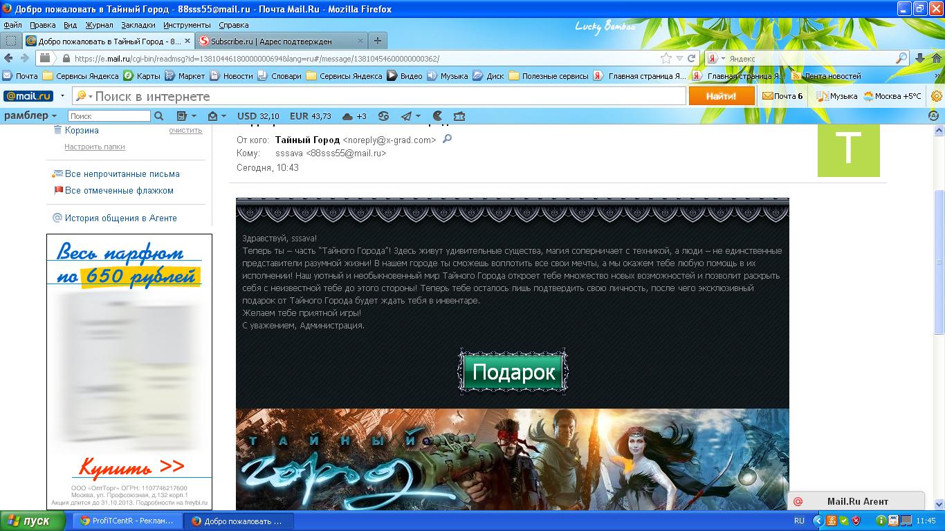The height and width of the screenshot is (531, 945).
Task: Open the Корзина folder
Action: pyautogui.click(x=82, y=130)
